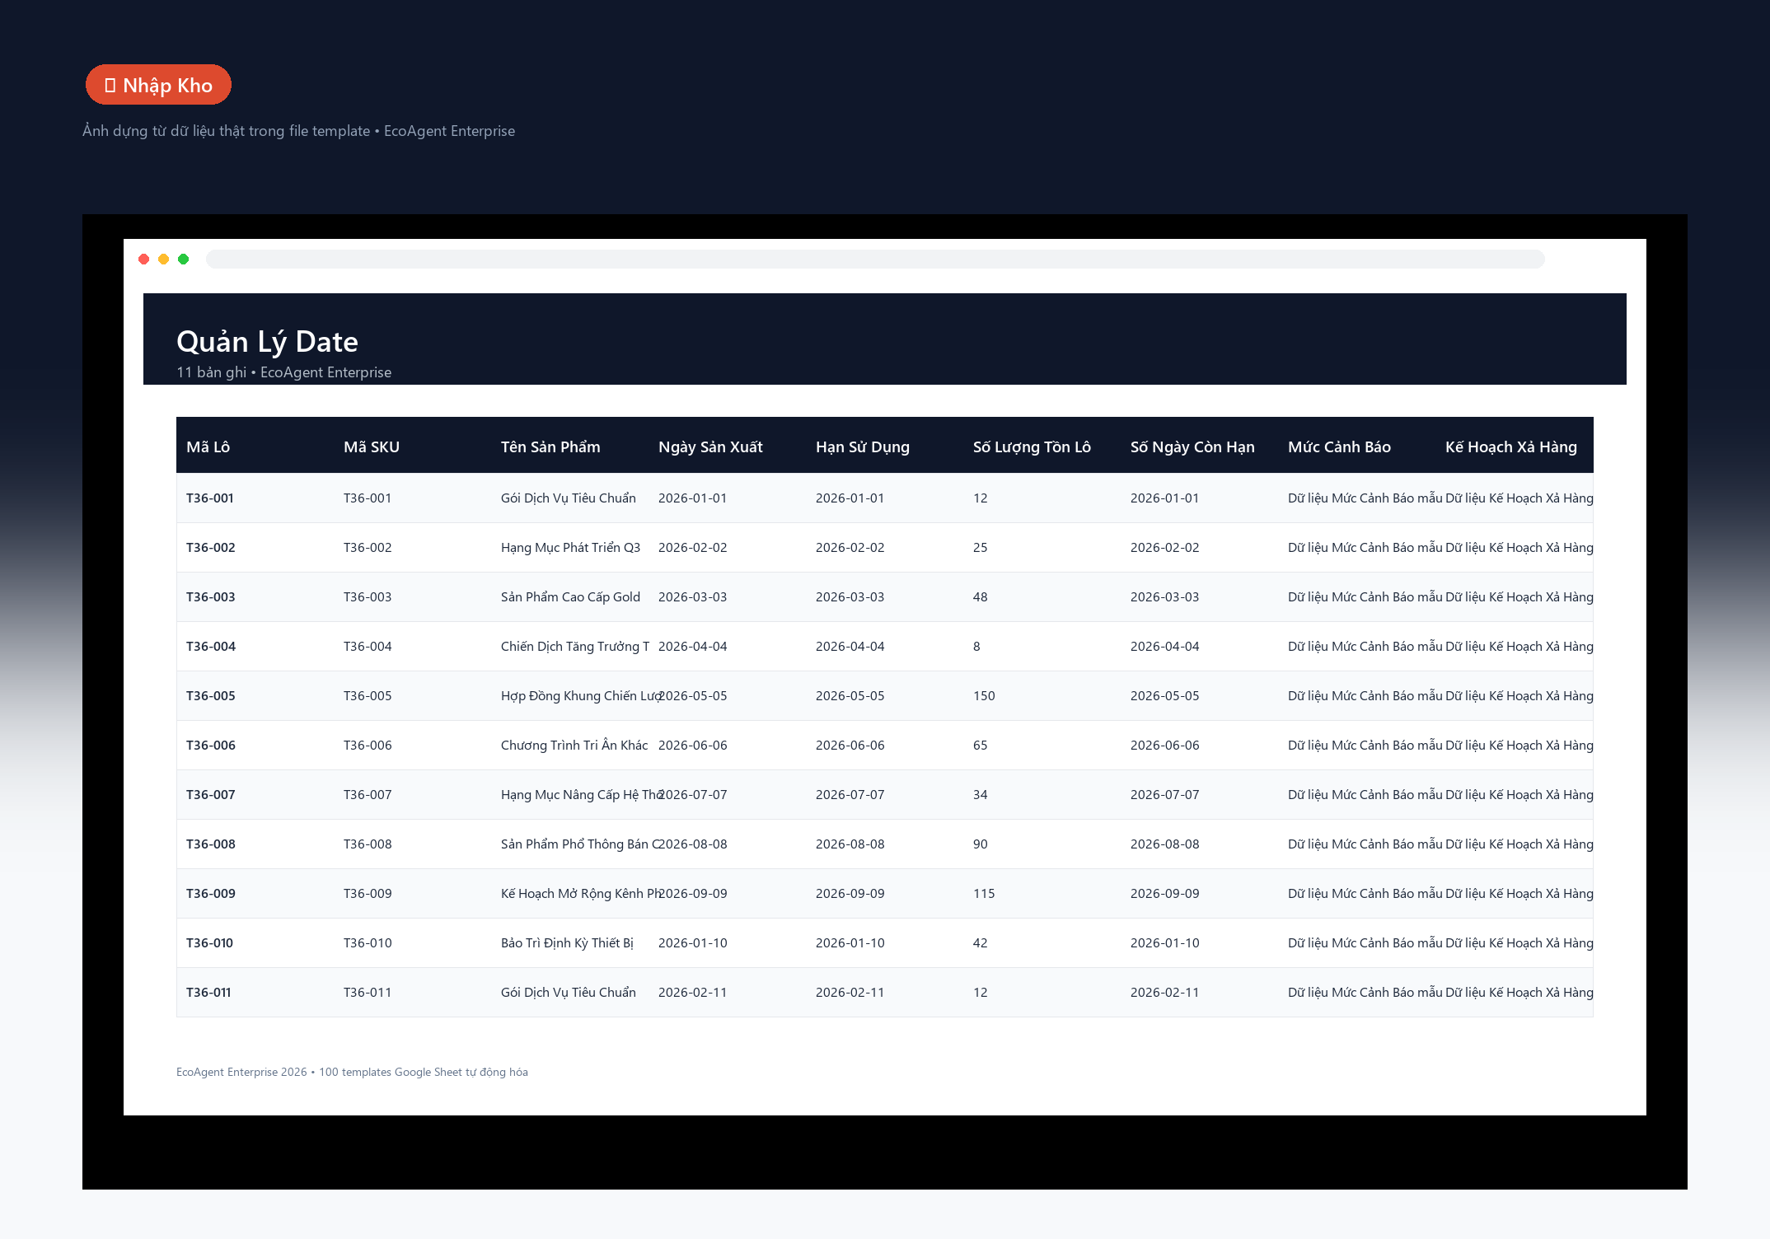Select the bold lot code T36-011

click(x=208, y=992)
